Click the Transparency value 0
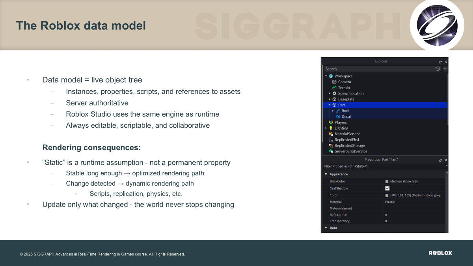Viewport: 473px width, 266px height. (386, 221)
